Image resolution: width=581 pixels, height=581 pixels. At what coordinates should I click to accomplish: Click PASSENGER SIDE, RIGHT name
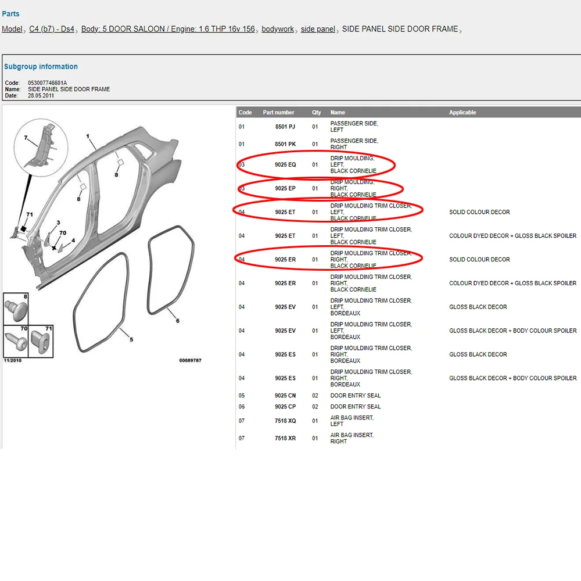point(354,144)
